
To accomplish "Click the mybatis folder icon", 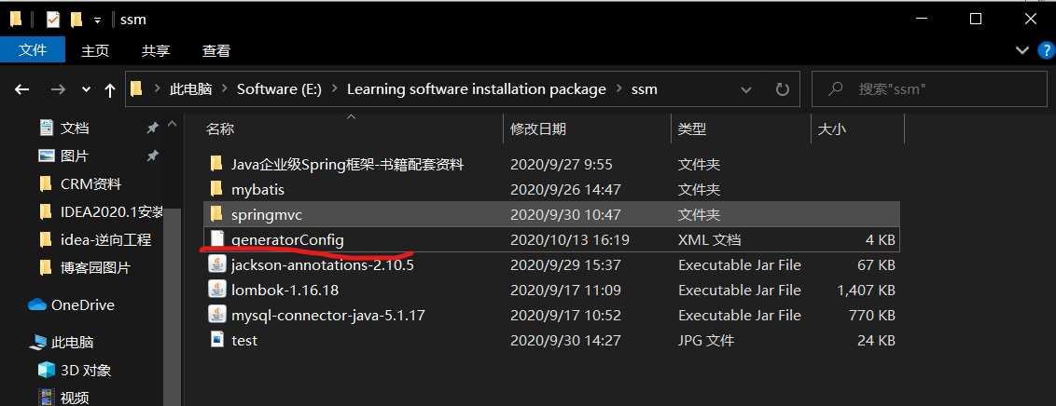I will (x=216, y=189).
